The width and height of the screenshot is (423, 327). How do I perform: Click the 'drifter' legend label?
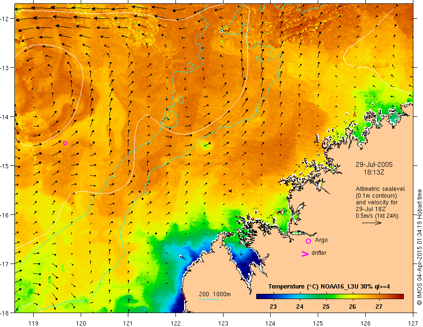[319, 253]
